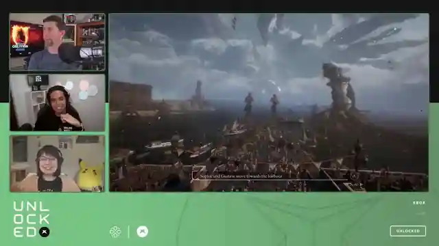Click the UNLOCKED outlined button
Screen dimensions: 439x246
pos(408,231)
